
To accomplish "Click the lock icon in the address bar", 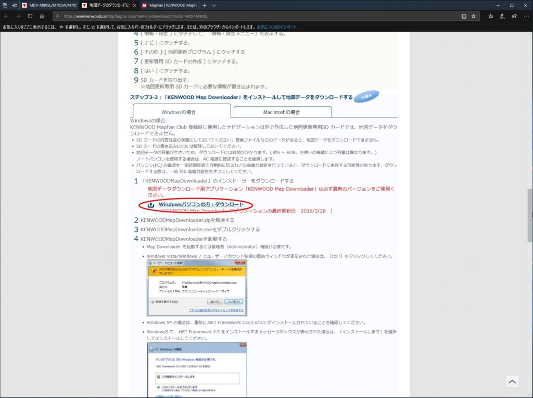I will [57, 16].
